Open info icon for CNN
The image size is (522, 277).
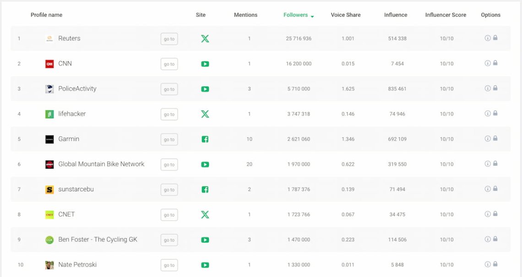click(x=487, y=63)
